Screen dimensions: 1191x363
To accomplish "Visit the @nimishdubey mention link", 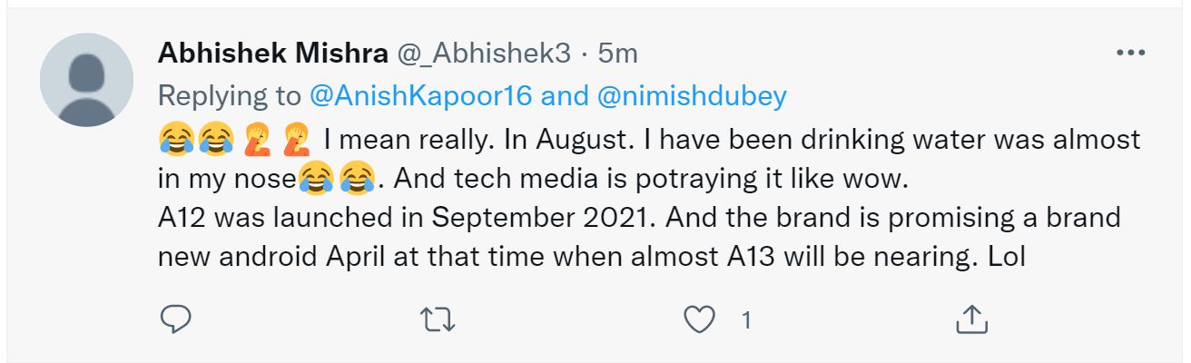I will coord(692,96).
